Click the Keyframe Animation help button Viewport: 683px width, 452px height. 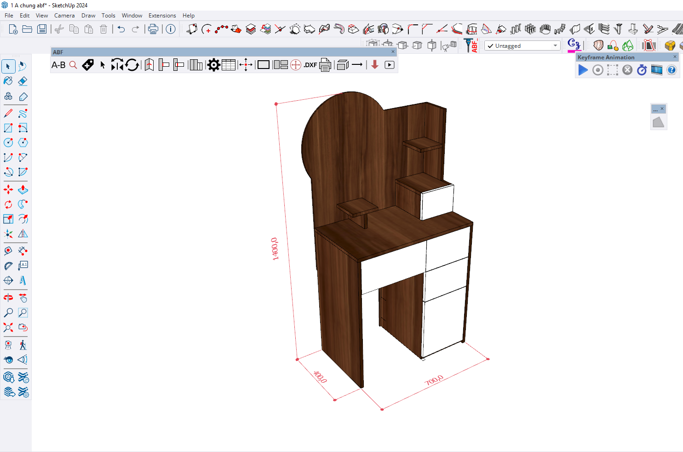pos(672,70)
